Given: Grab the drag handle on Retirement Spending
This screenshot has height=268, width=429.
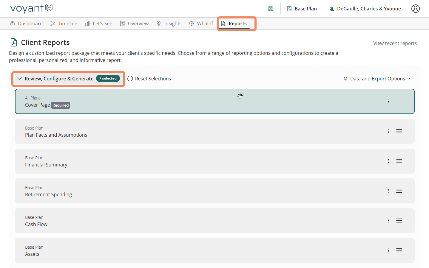Looking at the screenshot, I should (x=399, y=191).
